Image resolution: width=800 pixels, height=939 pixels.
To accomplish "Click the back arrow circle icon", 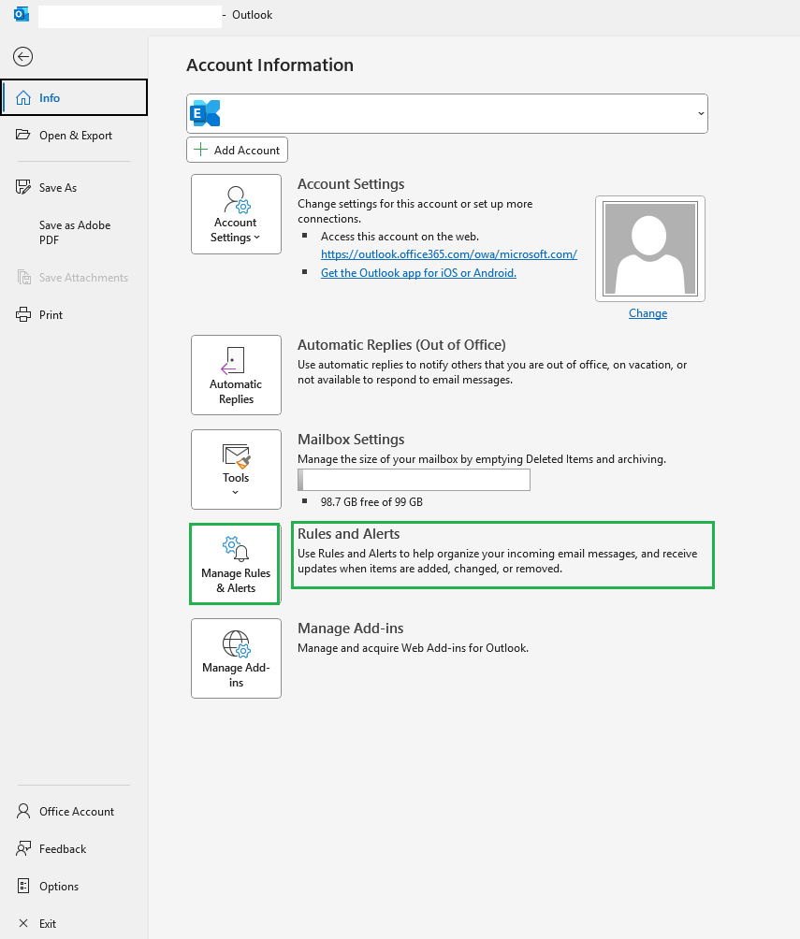I will pos(22,57).
